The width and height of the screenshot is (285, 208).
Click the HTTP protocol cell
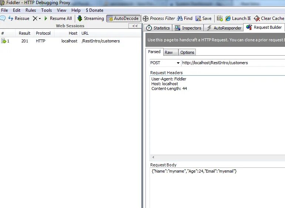pos(41,41)
